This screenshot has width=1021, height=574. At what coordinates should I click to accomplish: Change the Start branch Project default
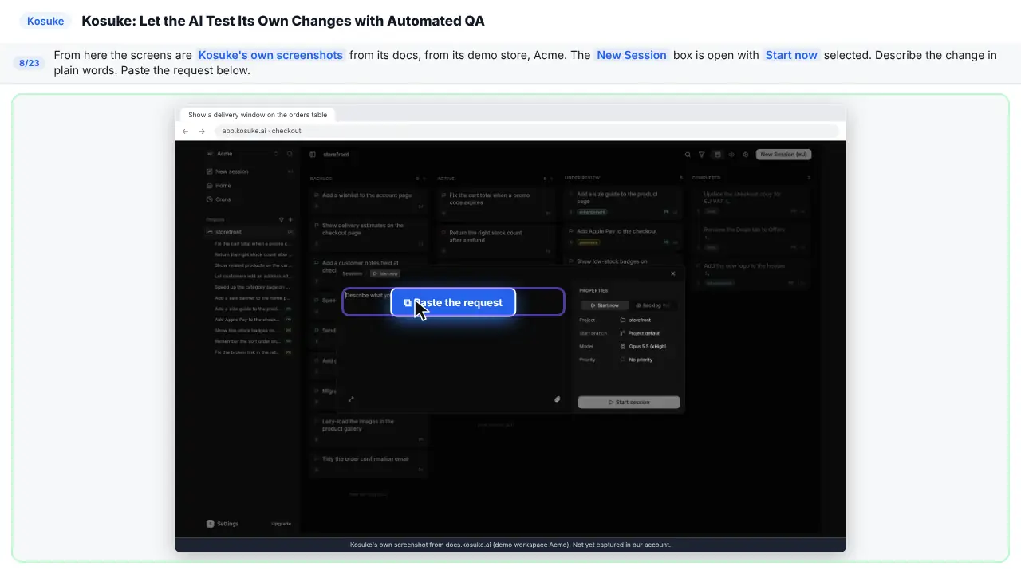[x=641, y=333]
